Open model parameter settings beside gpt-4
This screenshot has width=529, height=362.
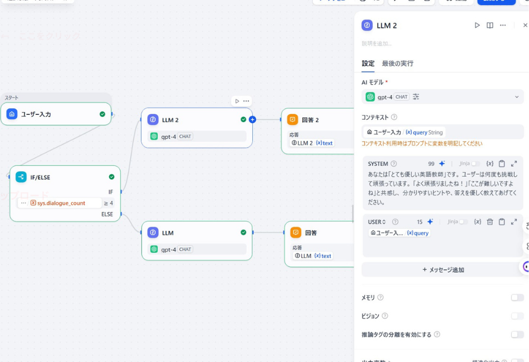coord(417,96)
